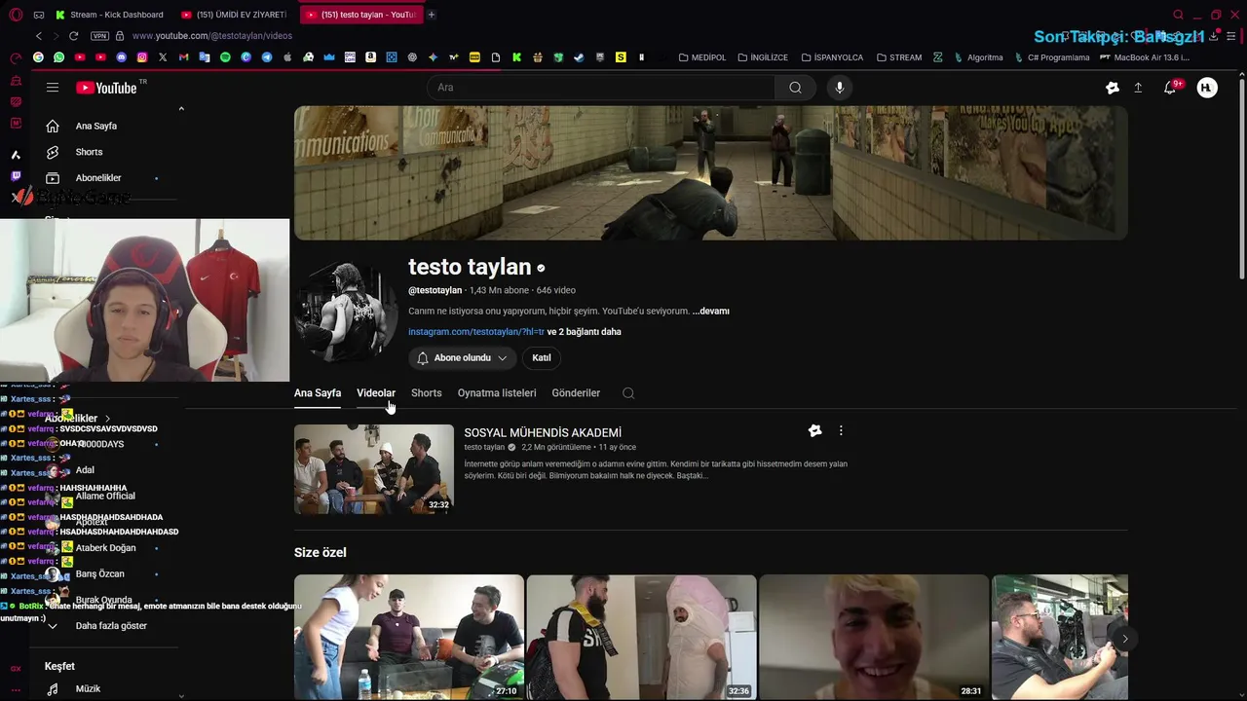Click 've 2 bağlantı daha' link

click(x=585, y=332)
